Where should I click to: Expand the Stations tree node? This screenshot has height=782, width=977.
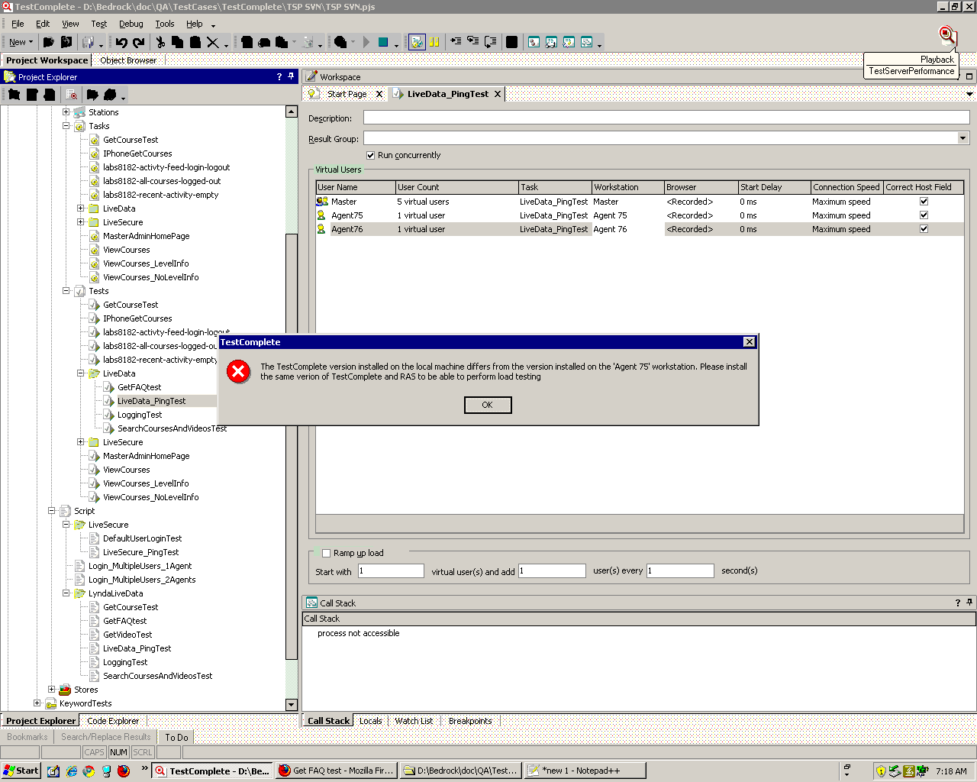pos(66,112)
